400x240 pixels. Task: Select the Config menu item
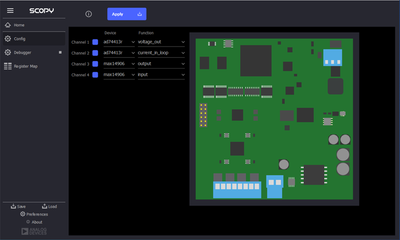20,39
